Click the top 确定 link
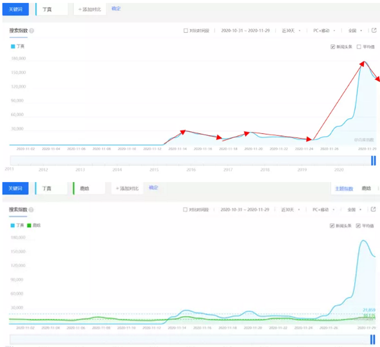The width and height of the screenshot is (380, 347). point(116,9)
